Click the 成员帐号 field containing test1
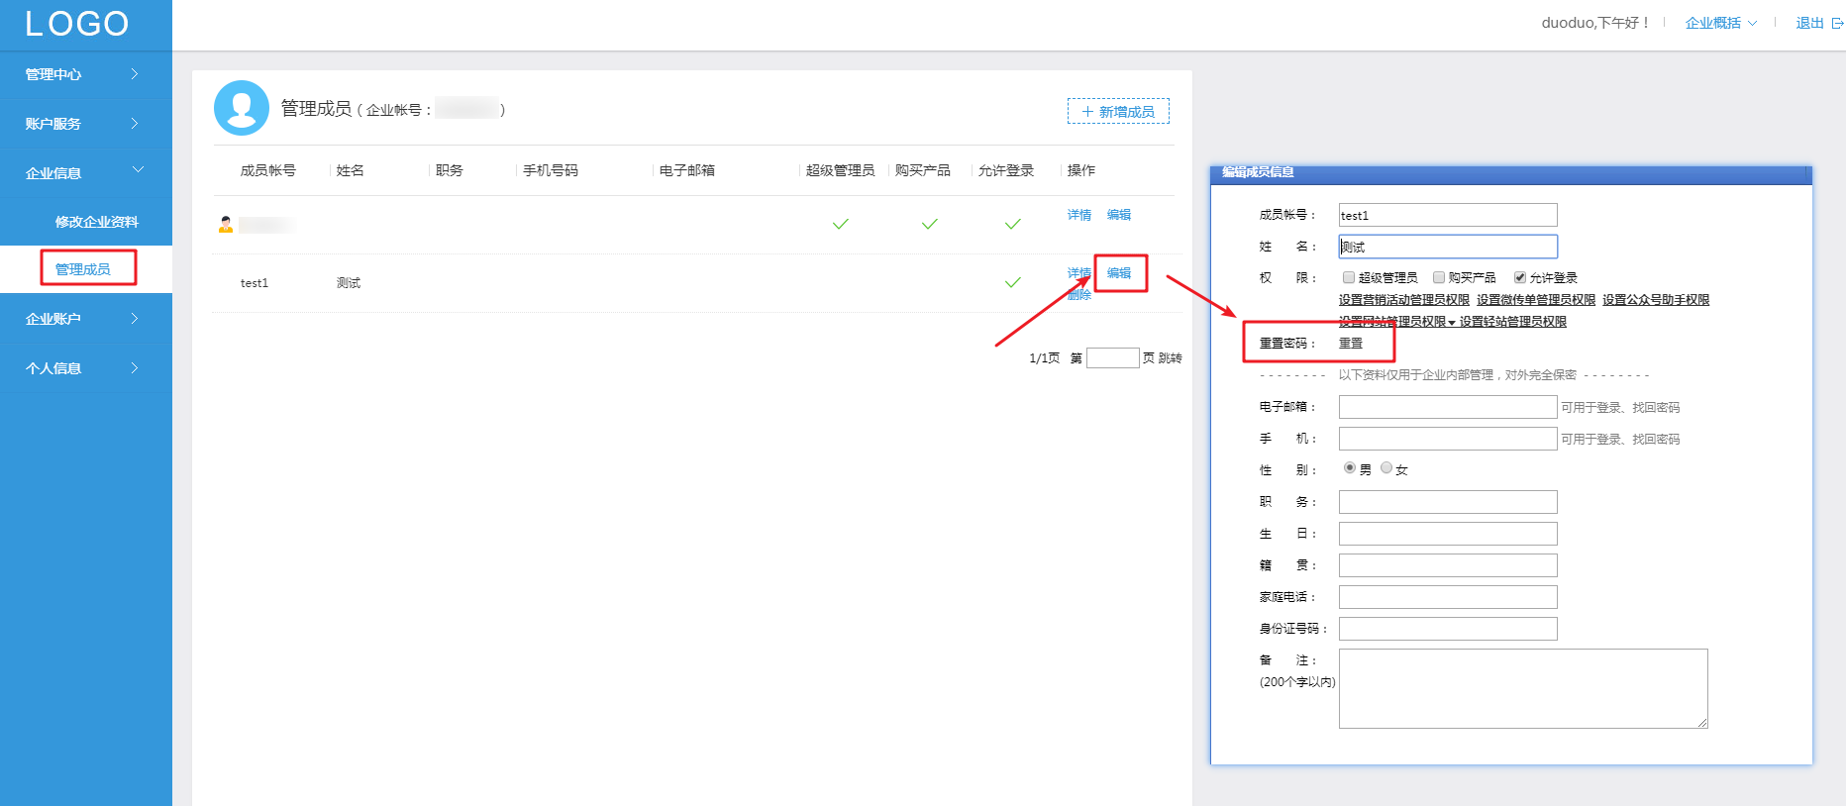 tap(1448, 215)
